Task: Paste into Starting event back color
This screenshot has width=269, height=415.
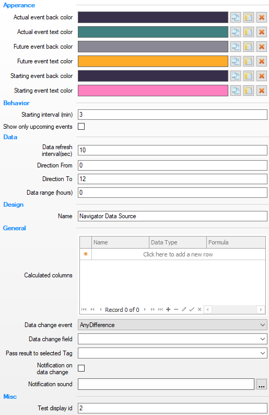Action: coord(249,76)
